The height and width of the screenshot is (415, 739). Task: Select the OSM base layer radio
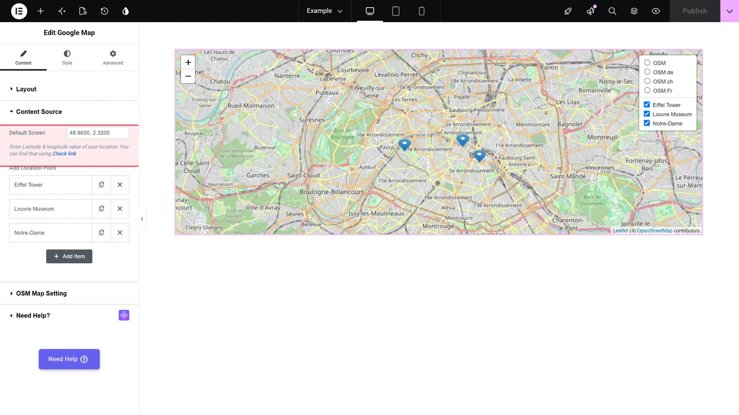click(x=647, y=63)
